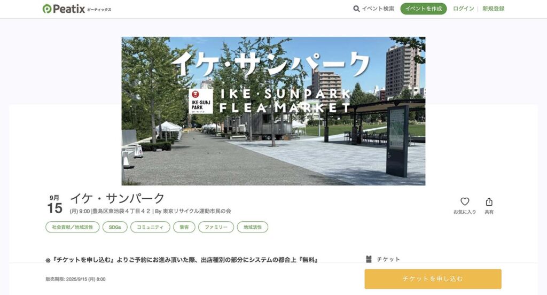The image size is (547, 295).
Task: Click the search magnifier icon
Action: coord(356,9)
